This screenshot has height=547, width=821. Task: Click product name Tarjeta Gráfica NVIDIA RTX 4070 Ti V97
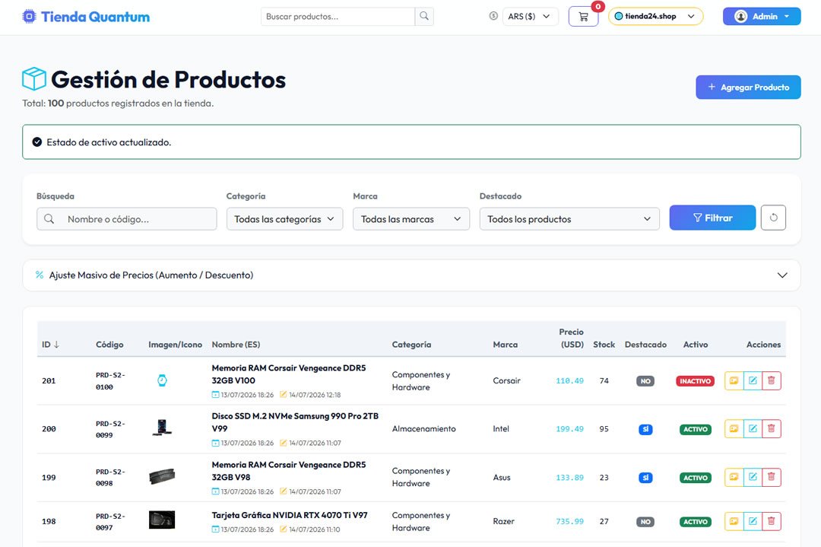(290, 515)
